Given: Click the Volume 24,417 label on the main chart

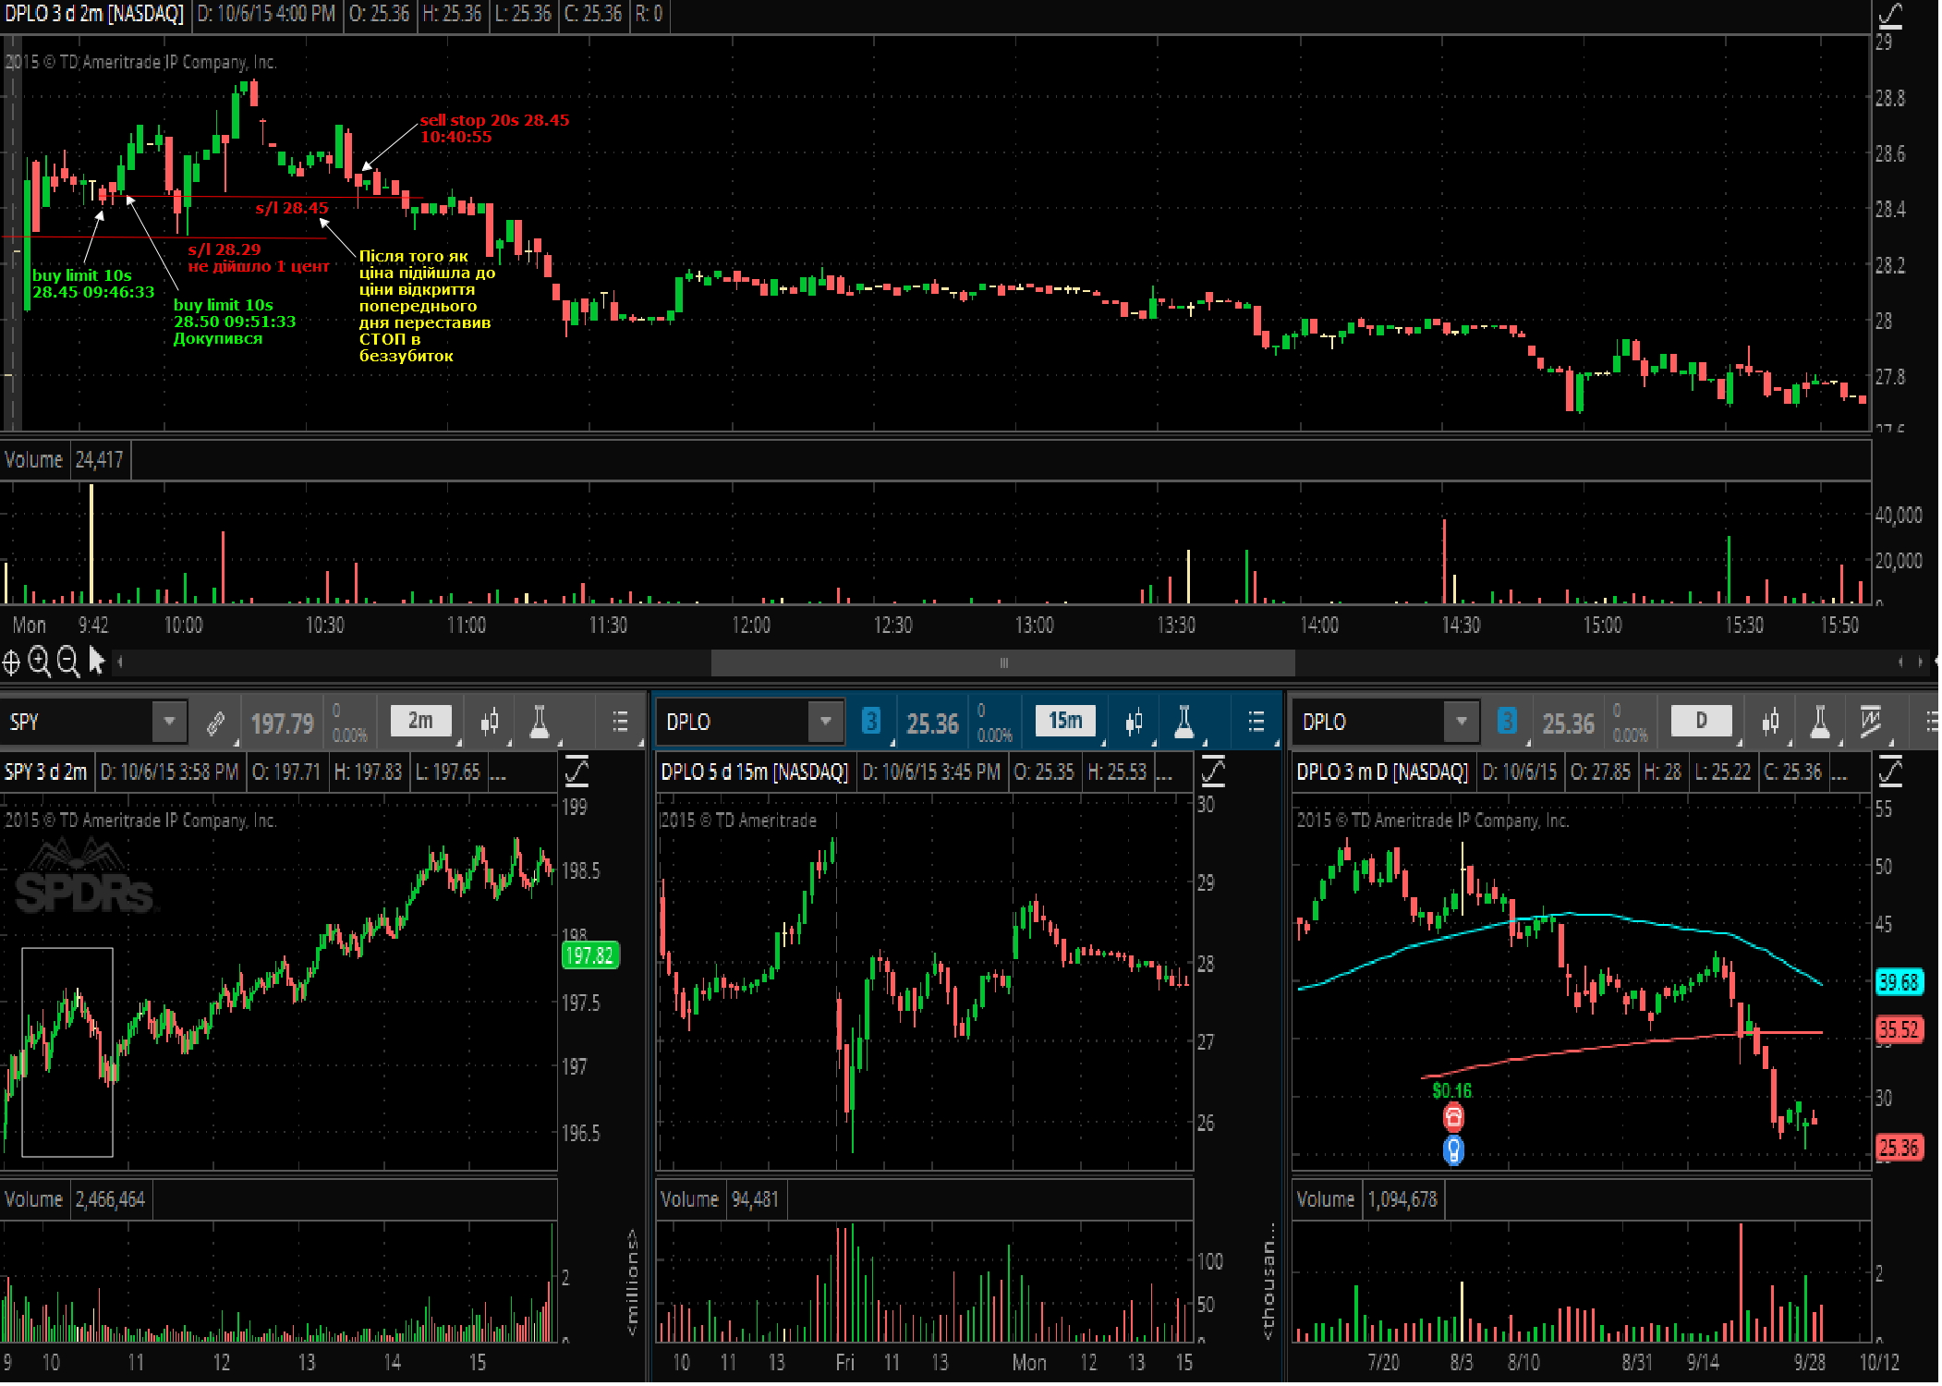Looking at the screenshot, I should [x=64, y=459].
